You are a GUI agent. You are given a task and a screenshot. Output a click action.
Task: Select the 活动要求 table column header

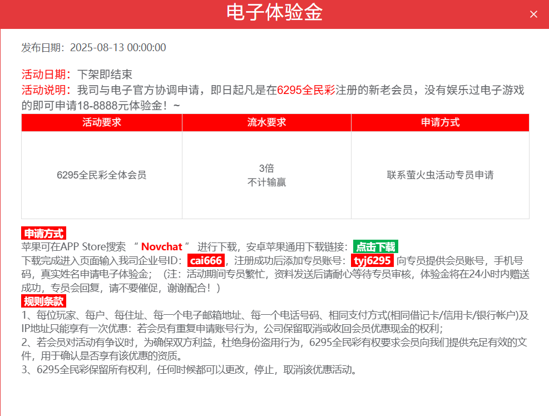coord(102,123)
